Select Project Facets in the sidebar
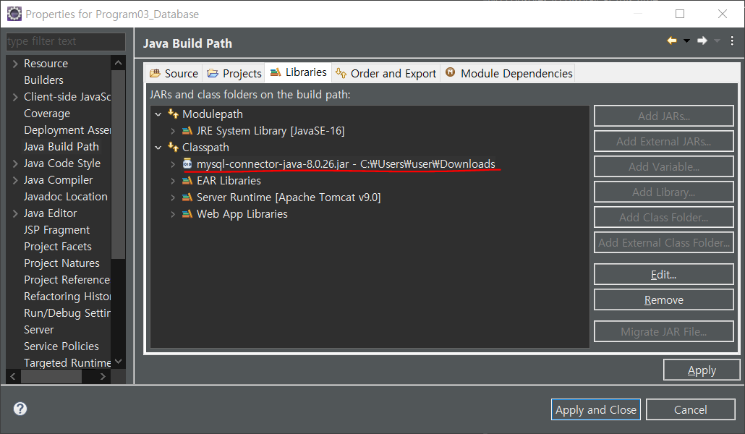The image size is (745, 434). (57, 247)
